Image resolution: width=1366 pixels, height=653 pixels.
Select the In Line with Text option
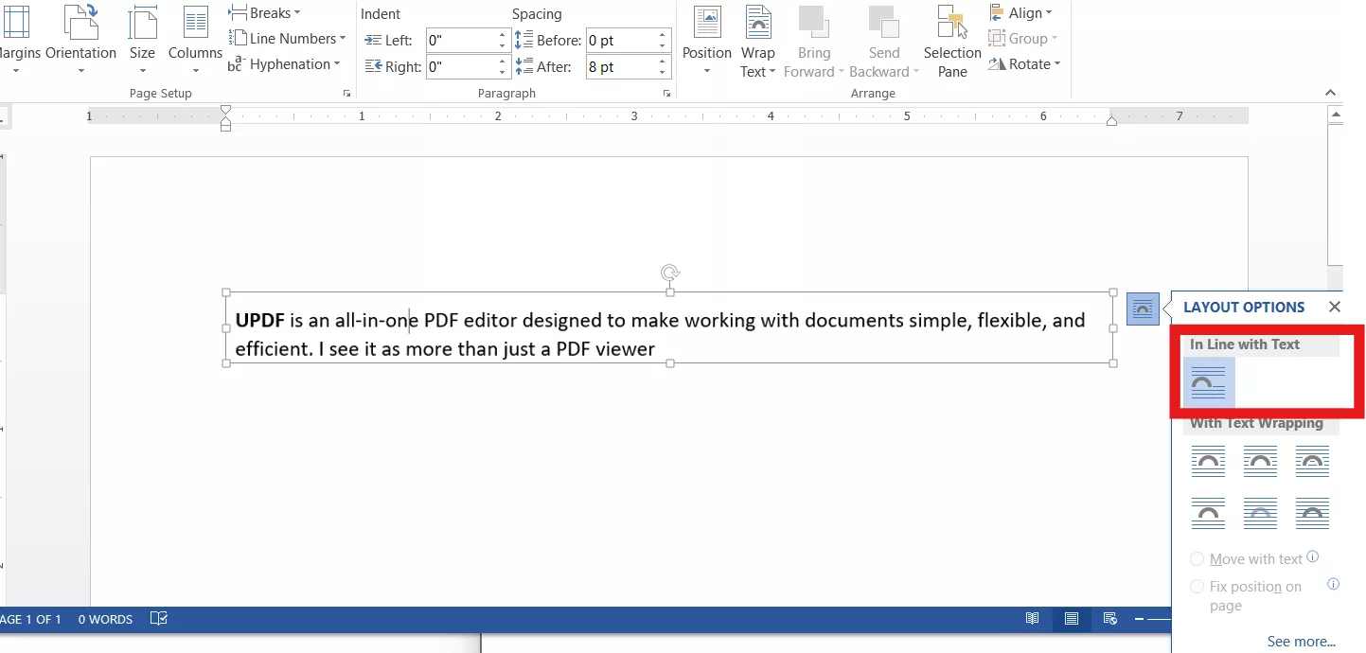[x=1208, y=382]
